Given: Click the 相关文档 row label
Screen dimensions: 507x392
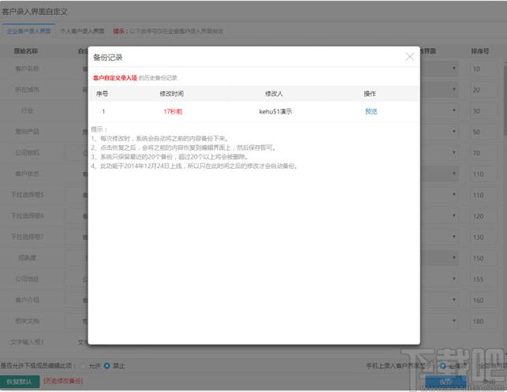Looking at the screenshot, I should [x=27, y=321].
